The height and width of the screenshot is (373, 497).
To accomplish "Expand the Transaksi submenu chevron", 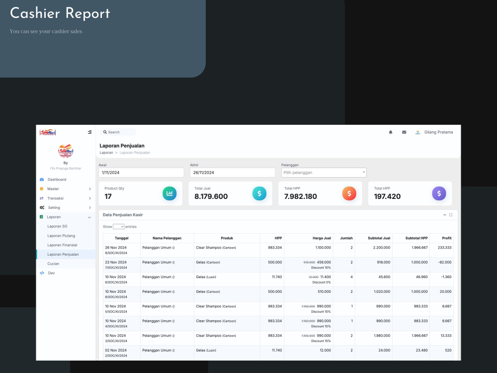I will (89, 198).
